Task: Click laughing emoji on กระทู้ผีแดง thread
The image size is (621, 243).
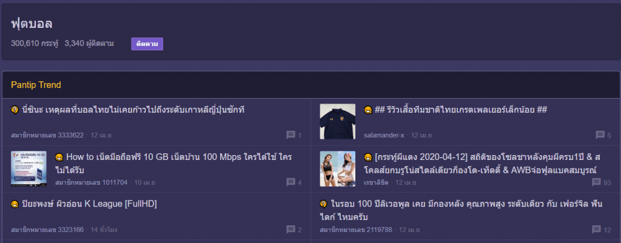Action: [x=368, y=157]
